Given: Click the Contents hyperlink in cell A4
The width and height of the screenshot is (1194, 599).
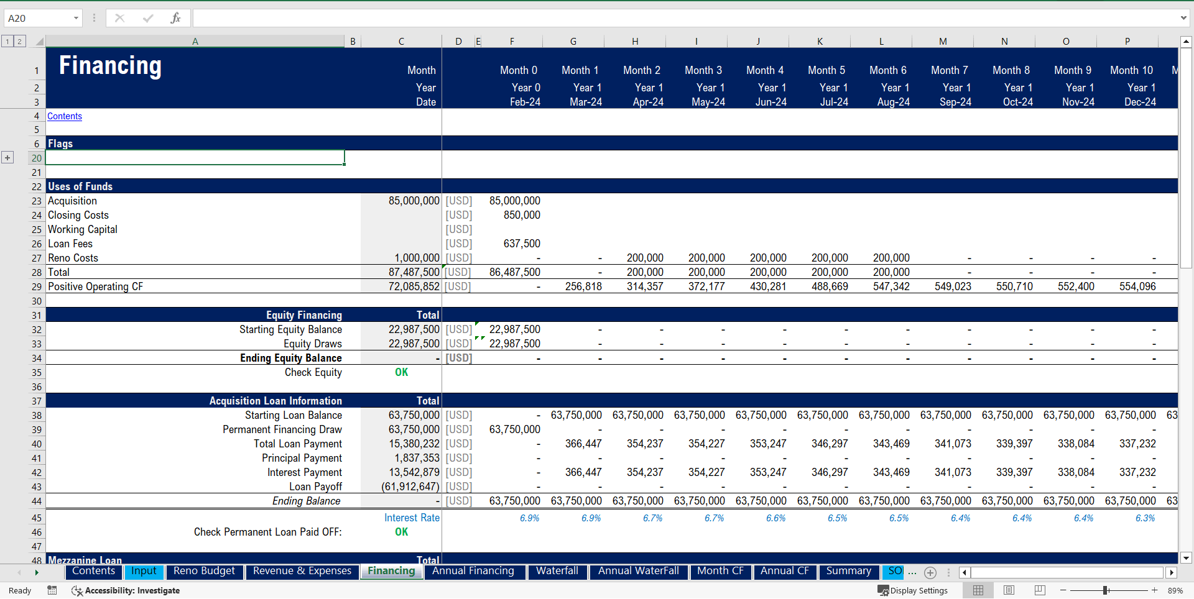Looking at the screenshot, I should click(x=65, y=116).
